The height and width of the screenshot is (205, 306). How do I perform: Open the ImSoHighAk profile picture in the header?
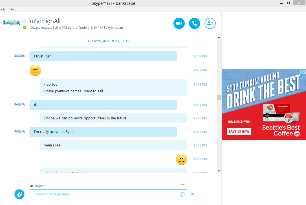click(x=12, y=23)
